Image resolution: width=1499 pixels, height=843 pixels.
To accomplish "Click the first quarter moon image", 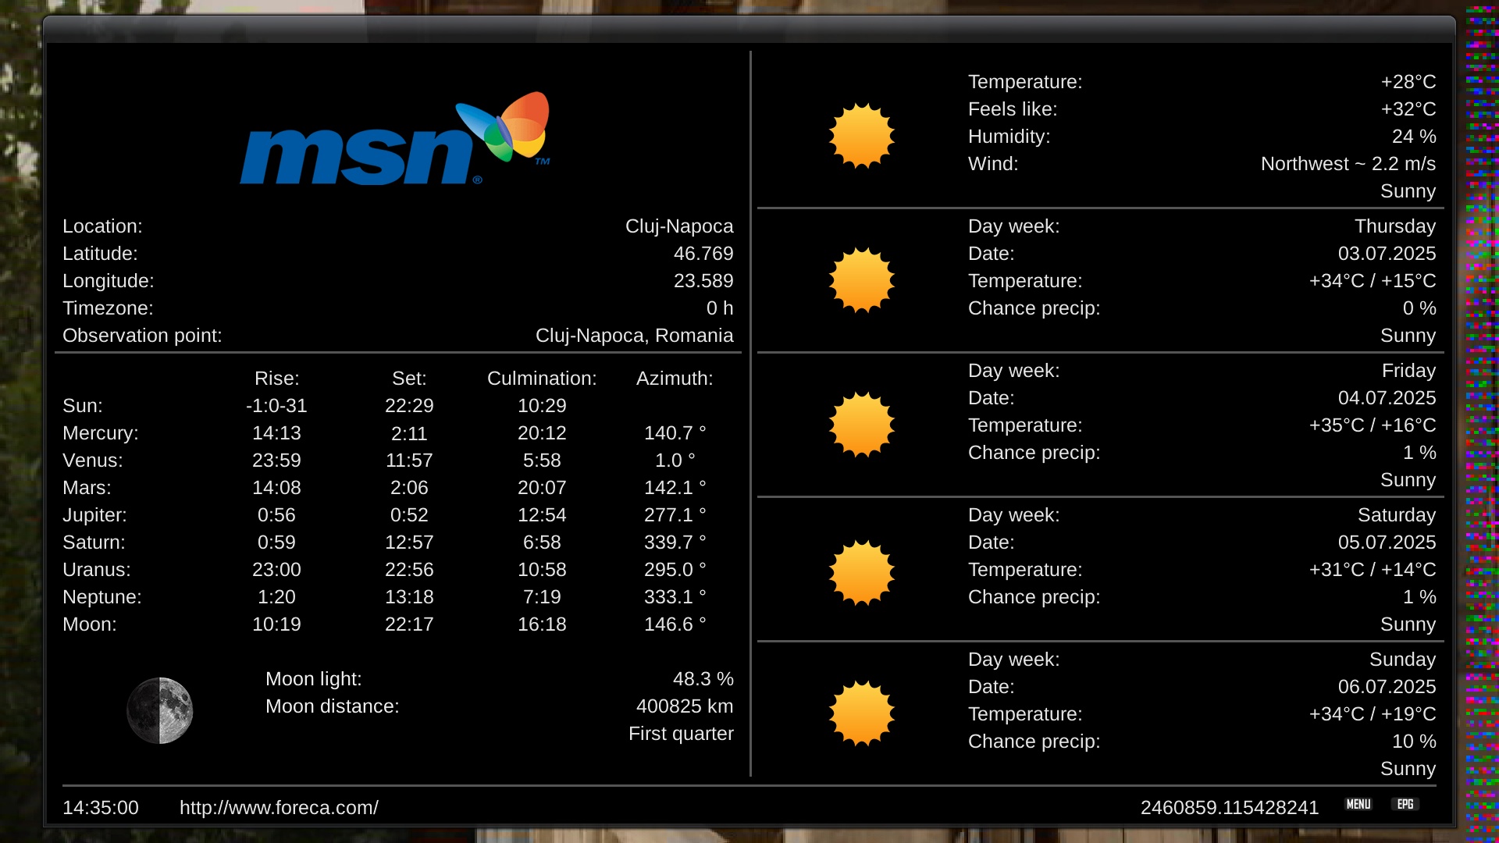I will click(160, 710).
